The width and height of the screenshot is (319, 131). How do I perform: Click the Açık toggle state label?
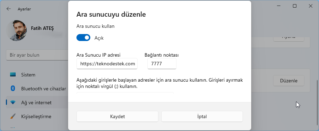tap(99, 38)
